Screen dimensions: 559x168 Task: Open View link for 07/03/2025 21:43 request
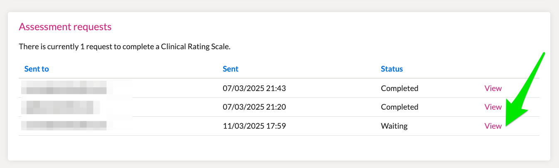(493, 88)
